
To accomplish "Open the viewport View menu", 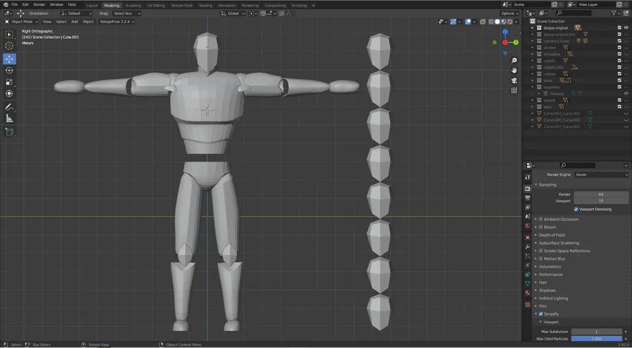I will pos(47,22).
